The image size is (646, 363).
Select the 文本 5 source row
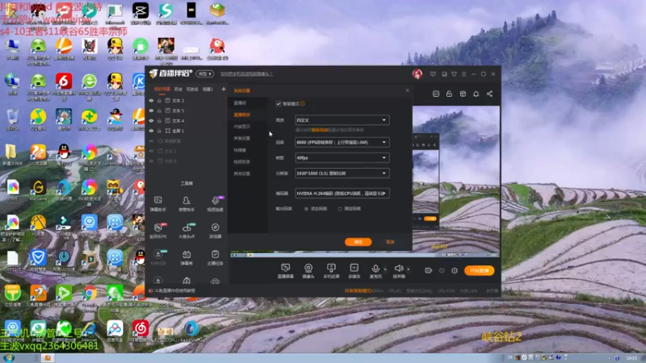tap(187, 111)
